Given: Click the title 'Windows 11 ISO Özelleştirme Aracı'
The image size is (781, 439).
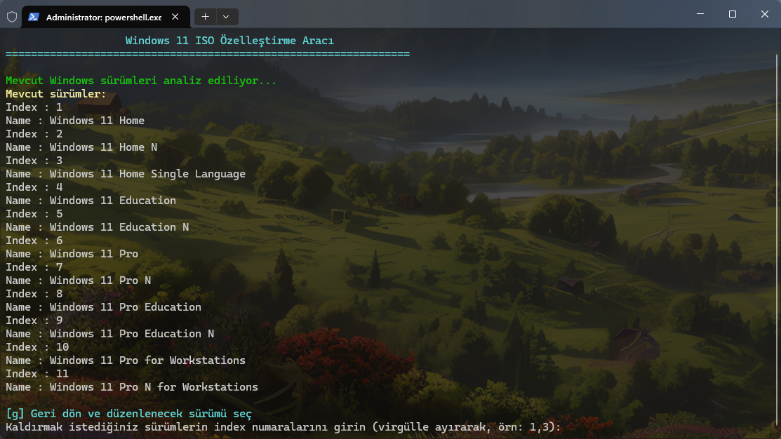Looking at the screenshot, I should [229, 41].
